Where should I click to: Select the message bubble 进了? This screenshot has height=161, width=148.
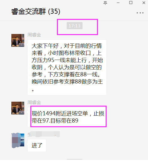tap(37, 145)
